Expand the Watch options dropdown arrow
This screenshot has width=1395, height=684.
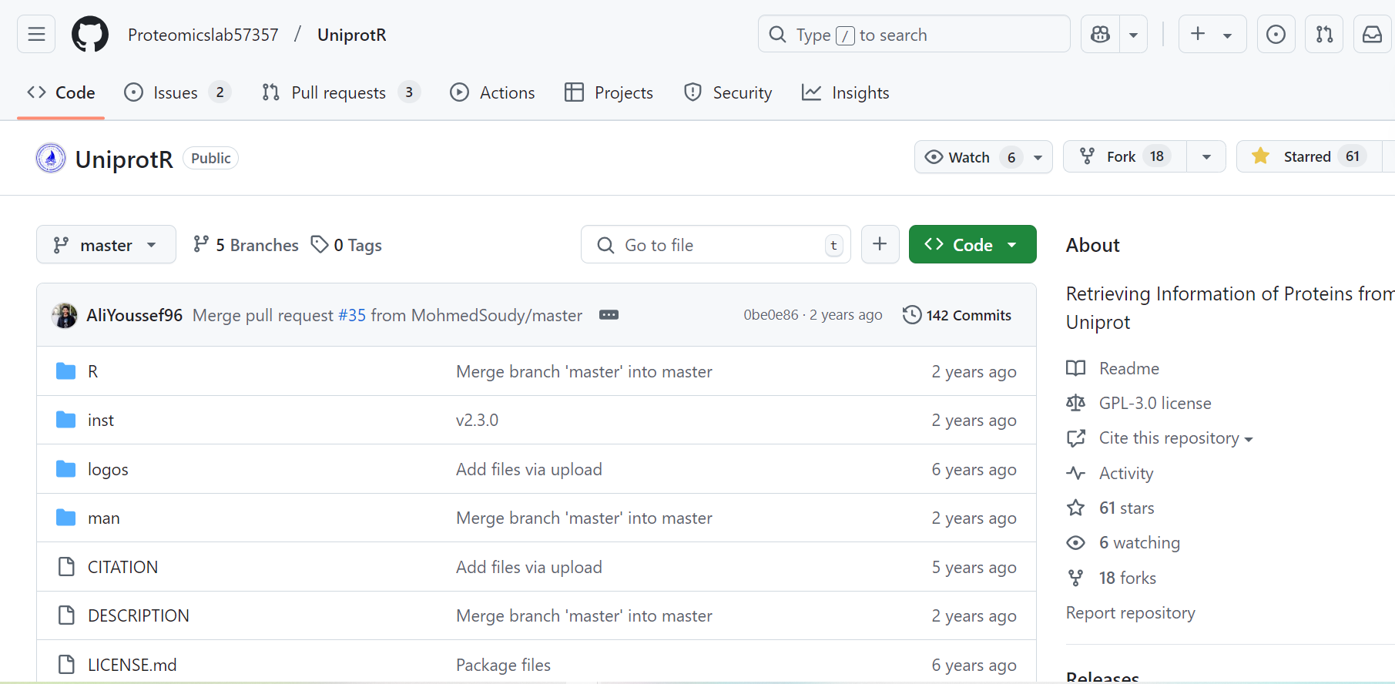coord(1038,157)
